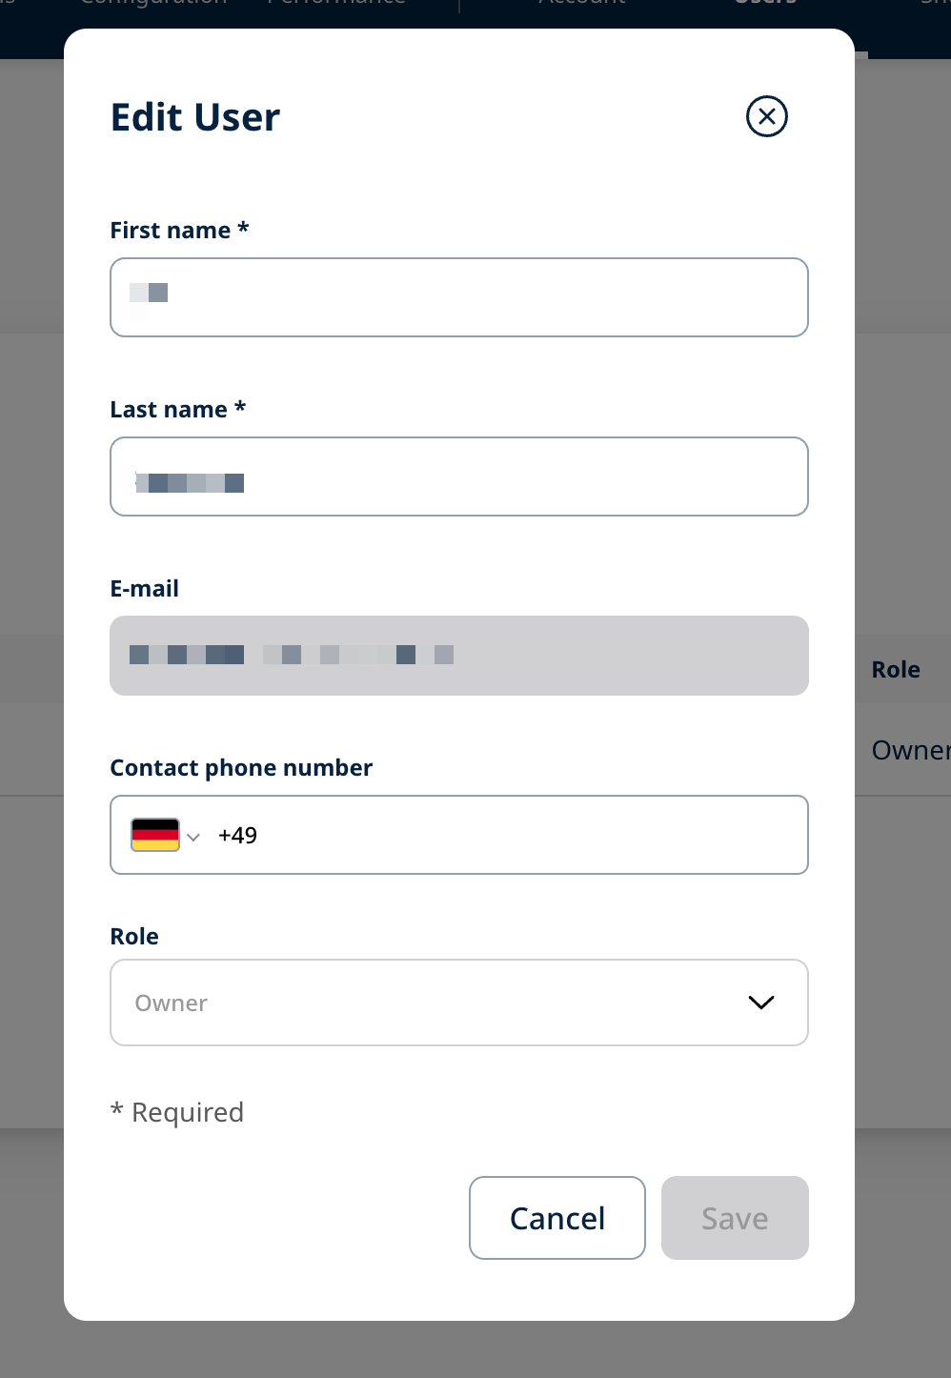This screenshot has width=951, height=1378.
Task: Click the Contact phone number label
Action: coord(241,768)
